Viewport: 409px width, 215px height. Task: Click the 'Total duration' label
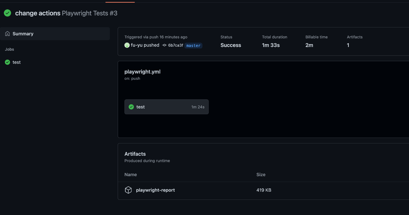click(275, 37)
